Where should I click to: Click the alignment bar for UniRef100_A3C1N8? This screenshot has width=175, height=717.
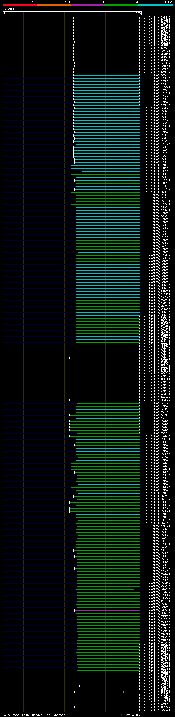pos(111,172)
